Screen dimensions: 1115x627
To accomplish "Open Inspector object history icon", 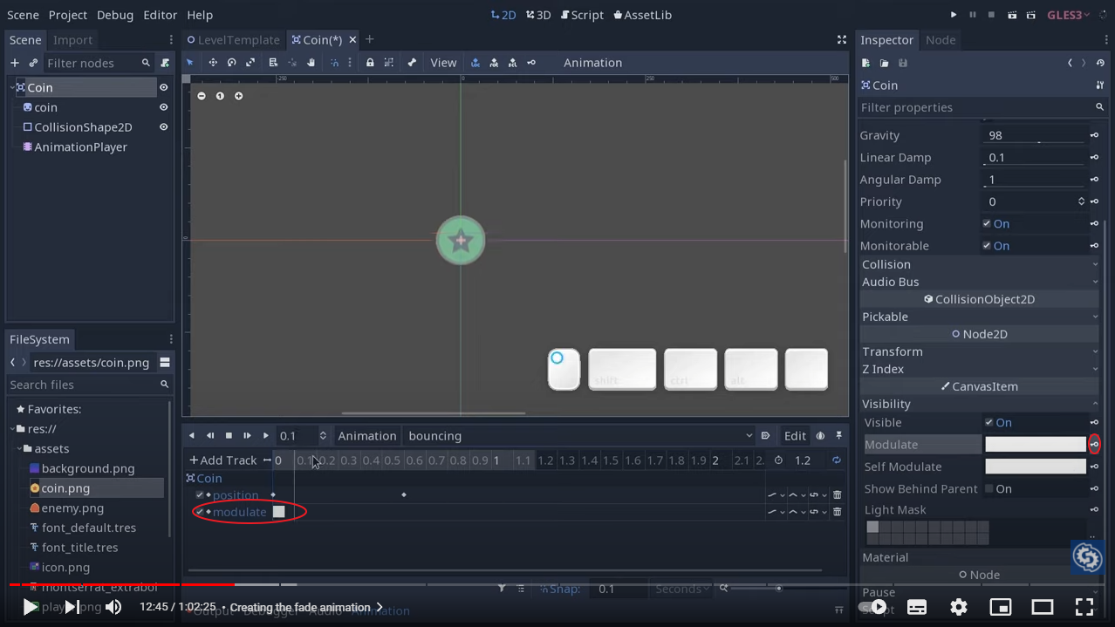I will 1100,63.
